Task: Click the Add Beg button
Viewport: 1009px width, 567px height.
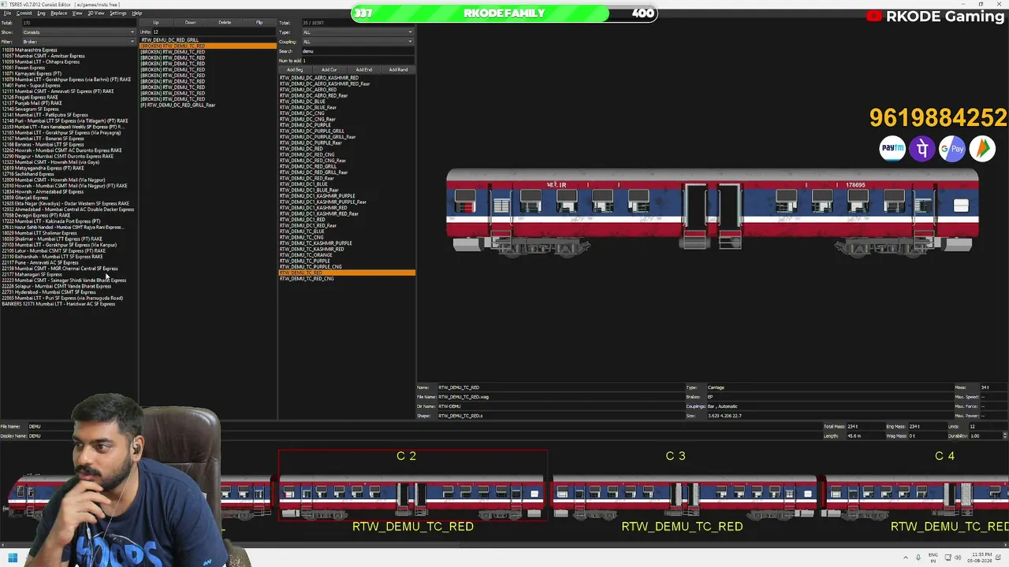Action: pyautogui.click(x=295, y=70)
